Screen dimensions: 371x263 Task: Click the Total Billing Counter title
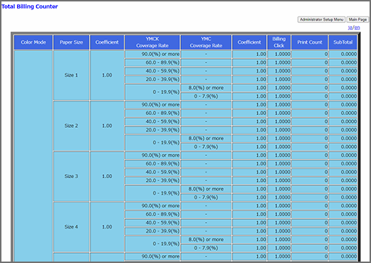coord(29,6)
